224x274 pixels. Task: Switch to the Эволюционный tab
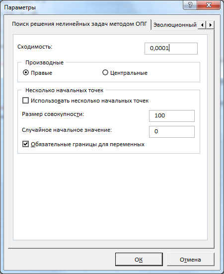pyautogui.click(x=175, y=25)
